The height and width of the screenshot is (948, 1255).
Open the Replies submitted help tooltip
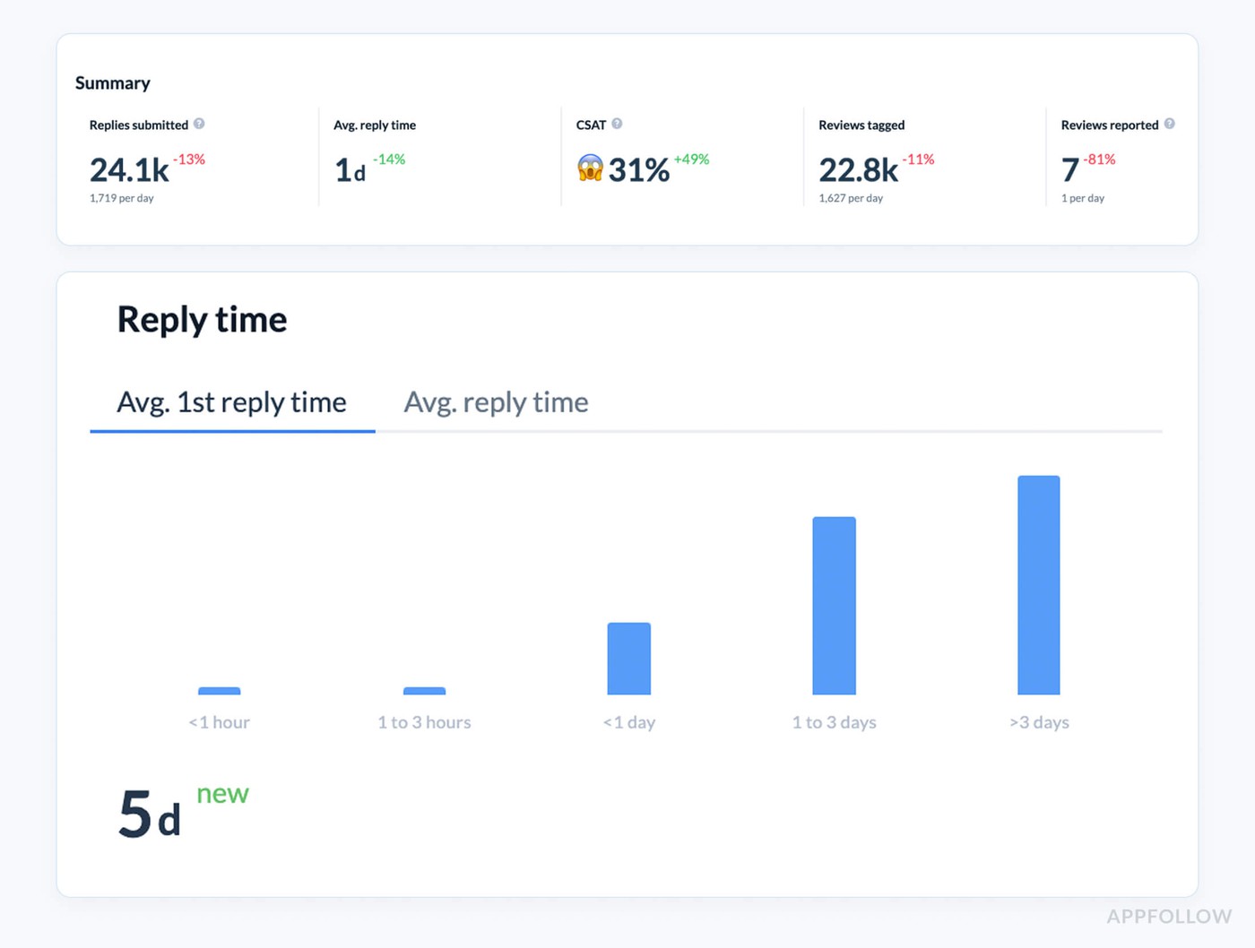[199, 125]
